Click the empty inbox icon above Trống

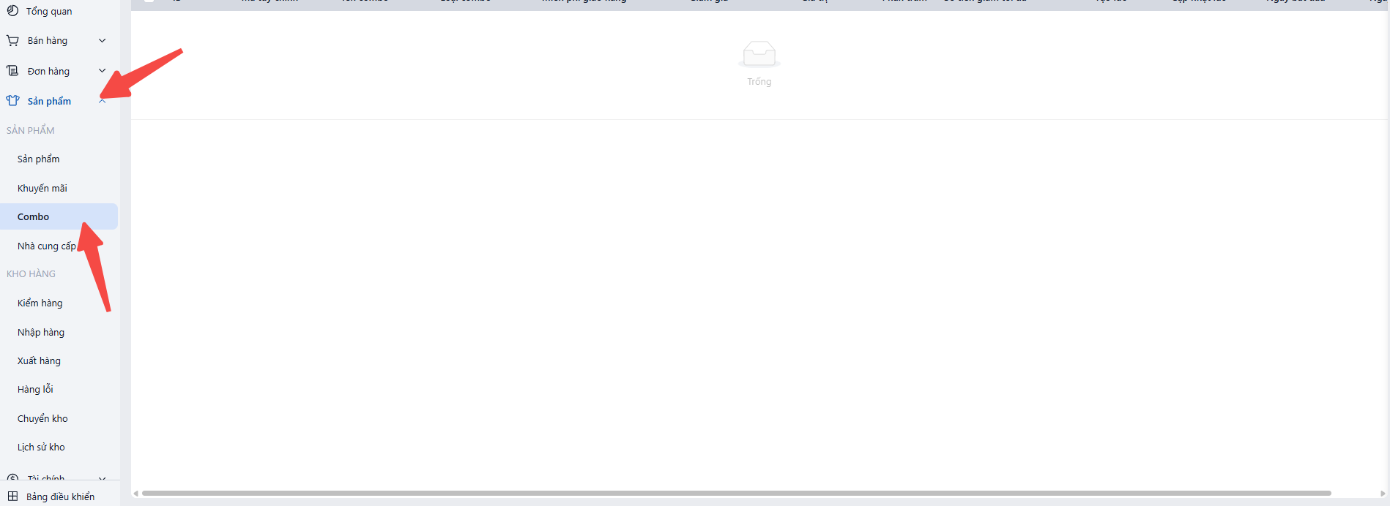[x=759, y=55]
